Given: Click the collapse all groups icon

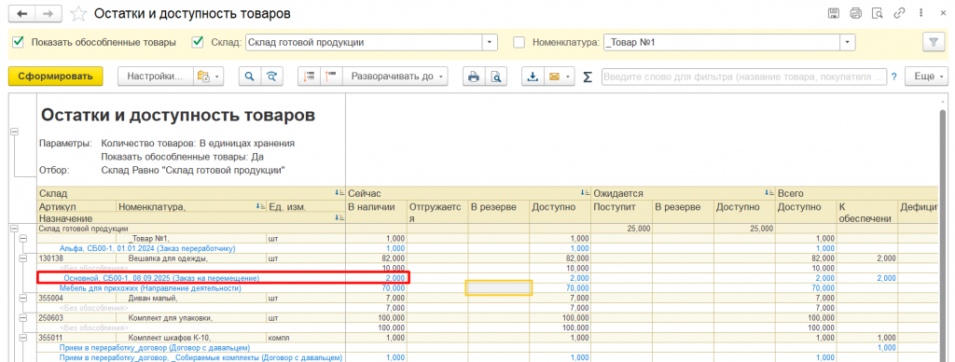Looking at the screenshot, I should [x=310, y=77].
